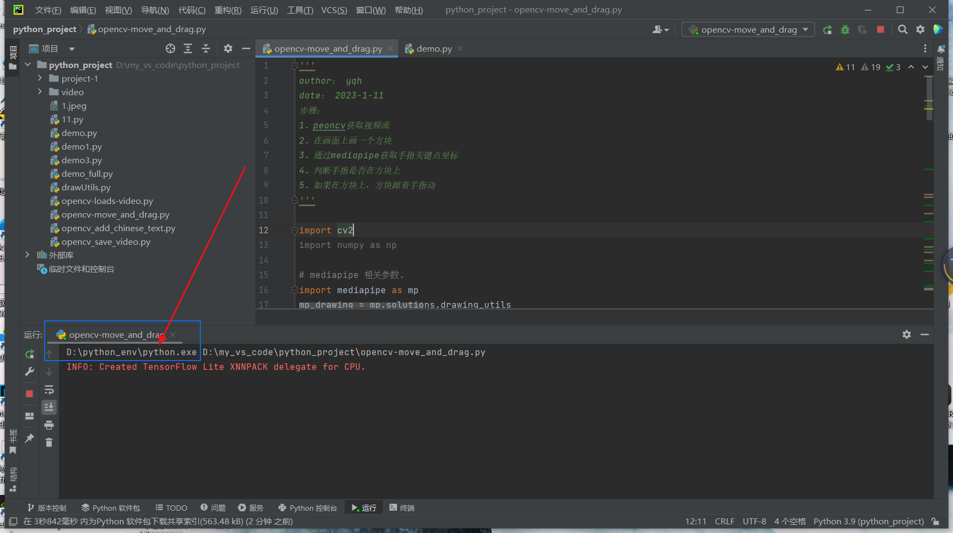Stop the running Python process
Screen dimensions: 953x533
[x=29, y=394]
